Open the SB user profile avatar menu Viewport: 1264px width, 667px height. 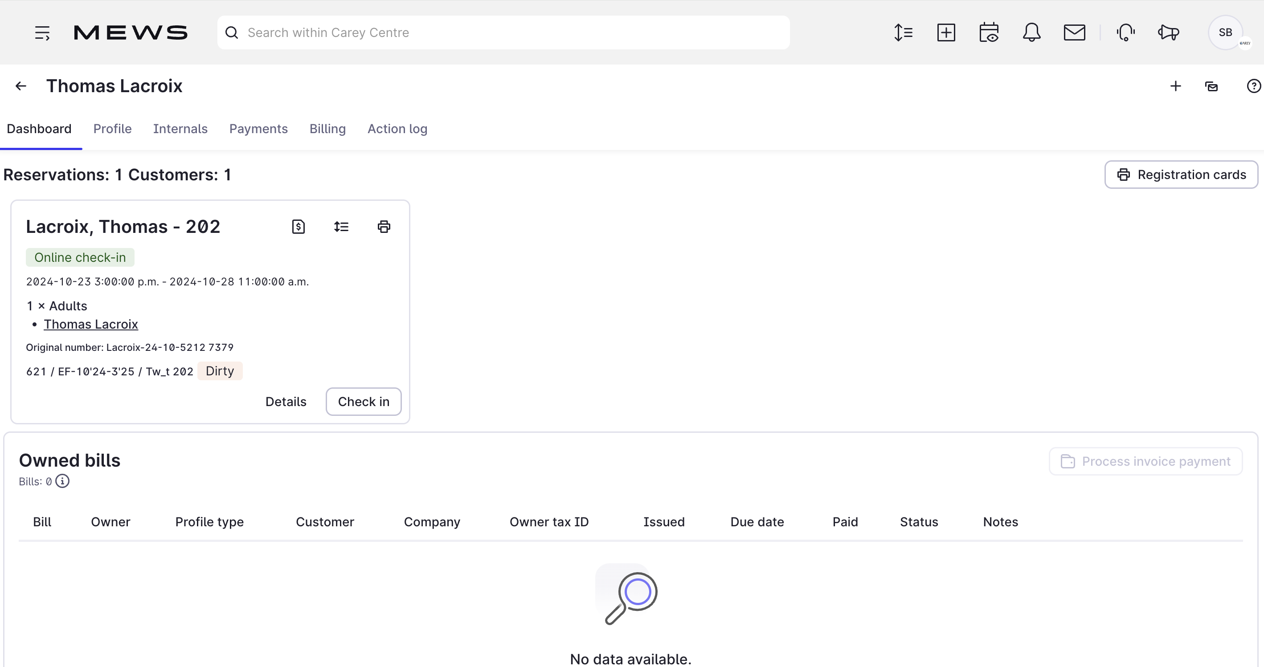tap(1225, 33)
